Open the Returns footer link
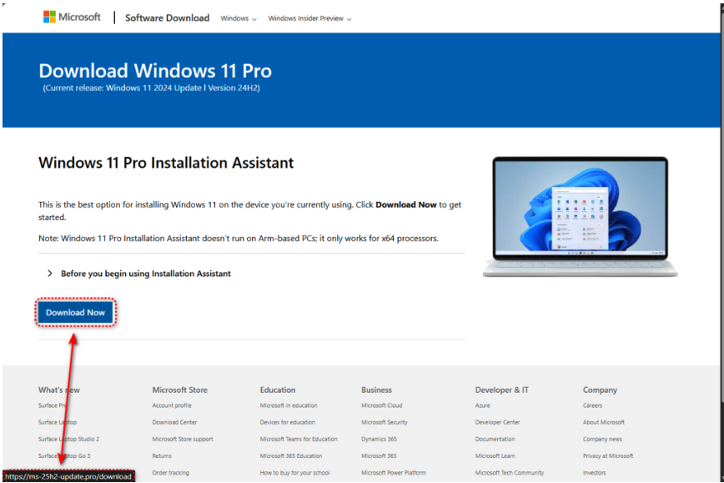Screen dimensions: 724x483 (x=162, y=456)
